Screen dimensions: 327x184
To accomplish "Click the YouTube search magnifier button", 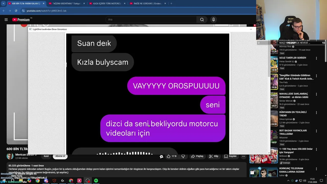I will pos(202,20).
